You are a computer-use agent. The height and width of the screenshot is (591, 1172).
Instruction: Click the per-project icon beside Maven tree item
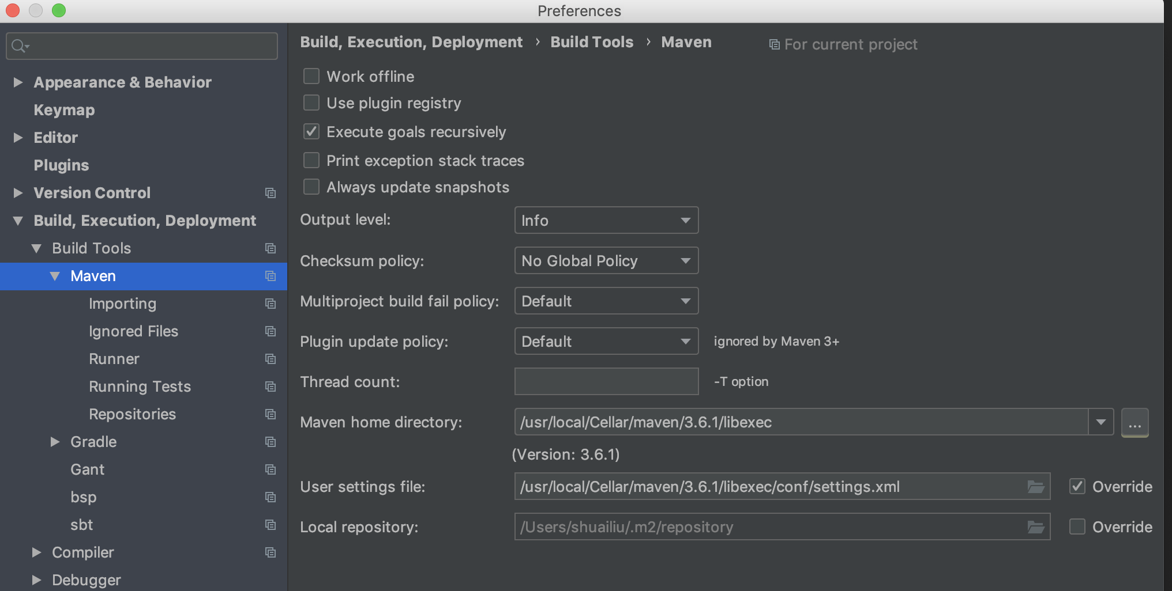click(271, 276)
